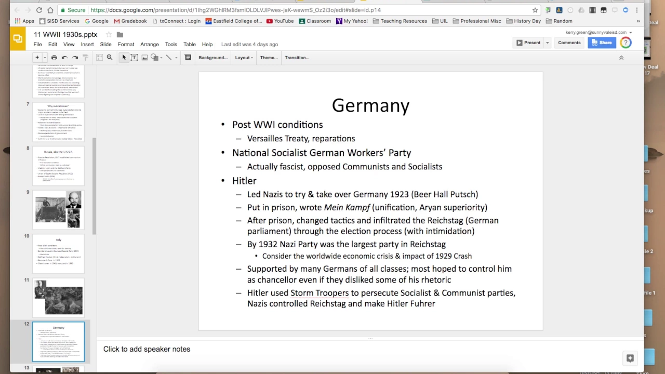
Task: Open the Comments button
Action: click(x=569, y=43)
